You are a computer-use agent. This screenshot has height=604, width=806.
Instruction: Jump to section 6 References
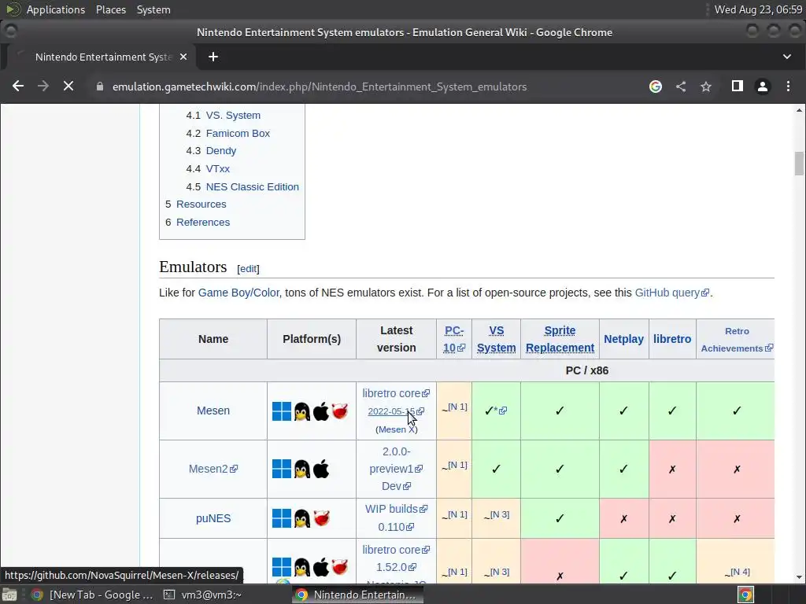(x=202, y=223)
